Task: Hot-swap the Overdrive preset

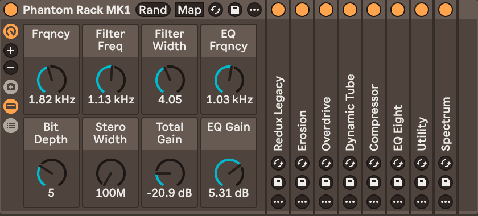Action: 326,163
